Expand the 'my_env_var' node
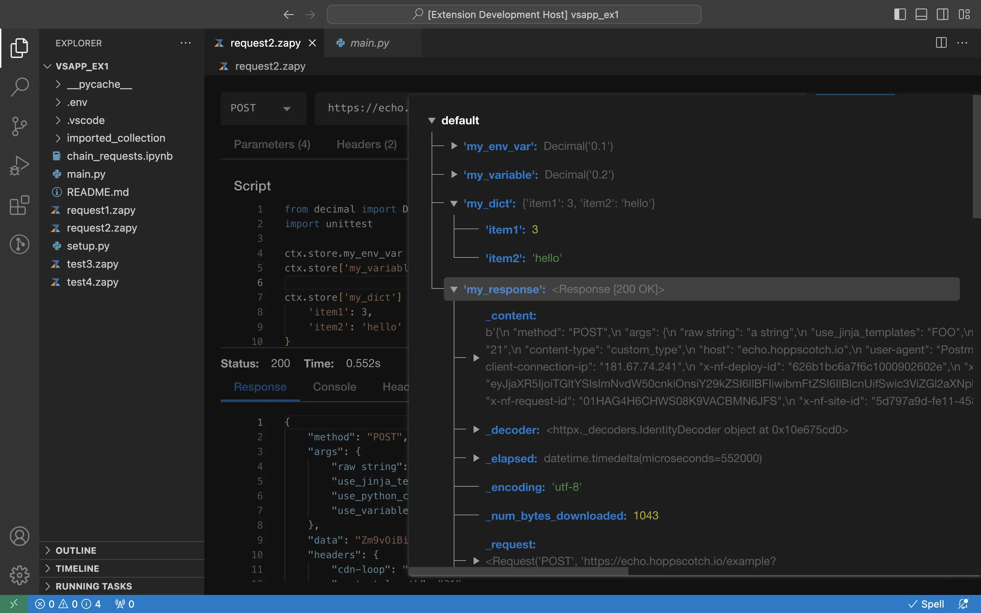This screenshot has width=981, height=613. (x=454, y=146)
